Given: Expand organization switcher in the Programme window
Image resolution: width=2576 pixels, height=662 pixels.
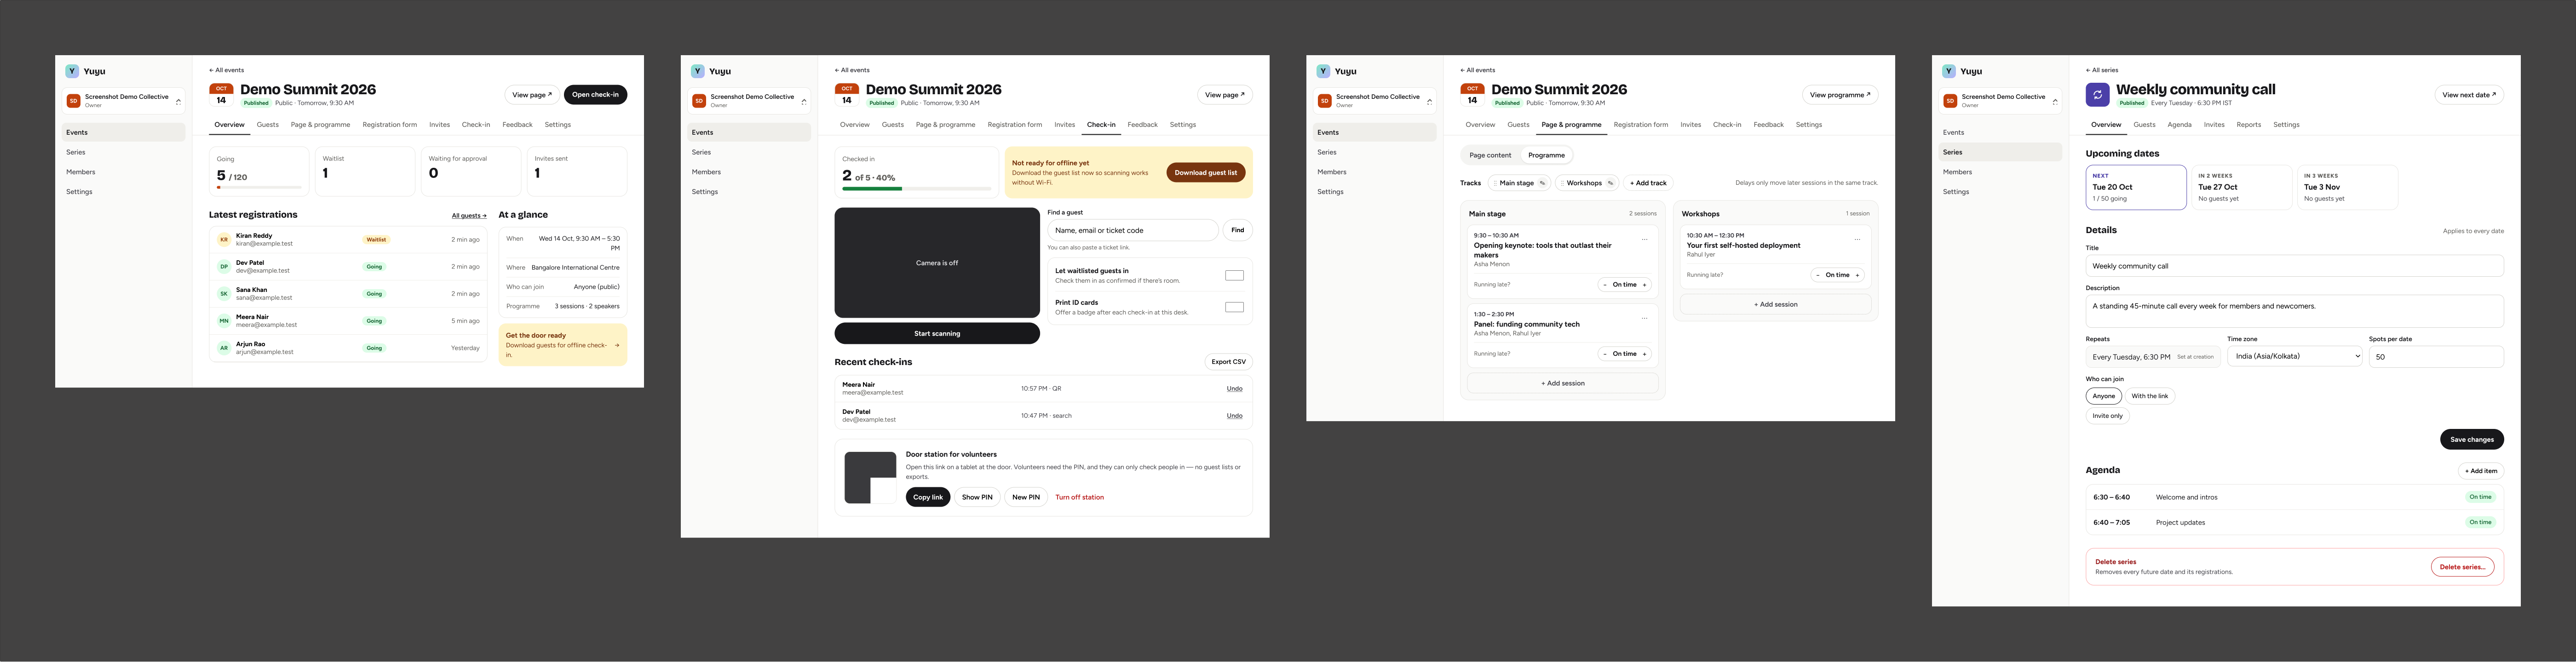Looking at the screenshot, I should 1429,101.
